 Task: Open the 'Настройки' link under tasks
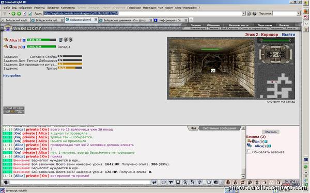click(x=12, y=76)
